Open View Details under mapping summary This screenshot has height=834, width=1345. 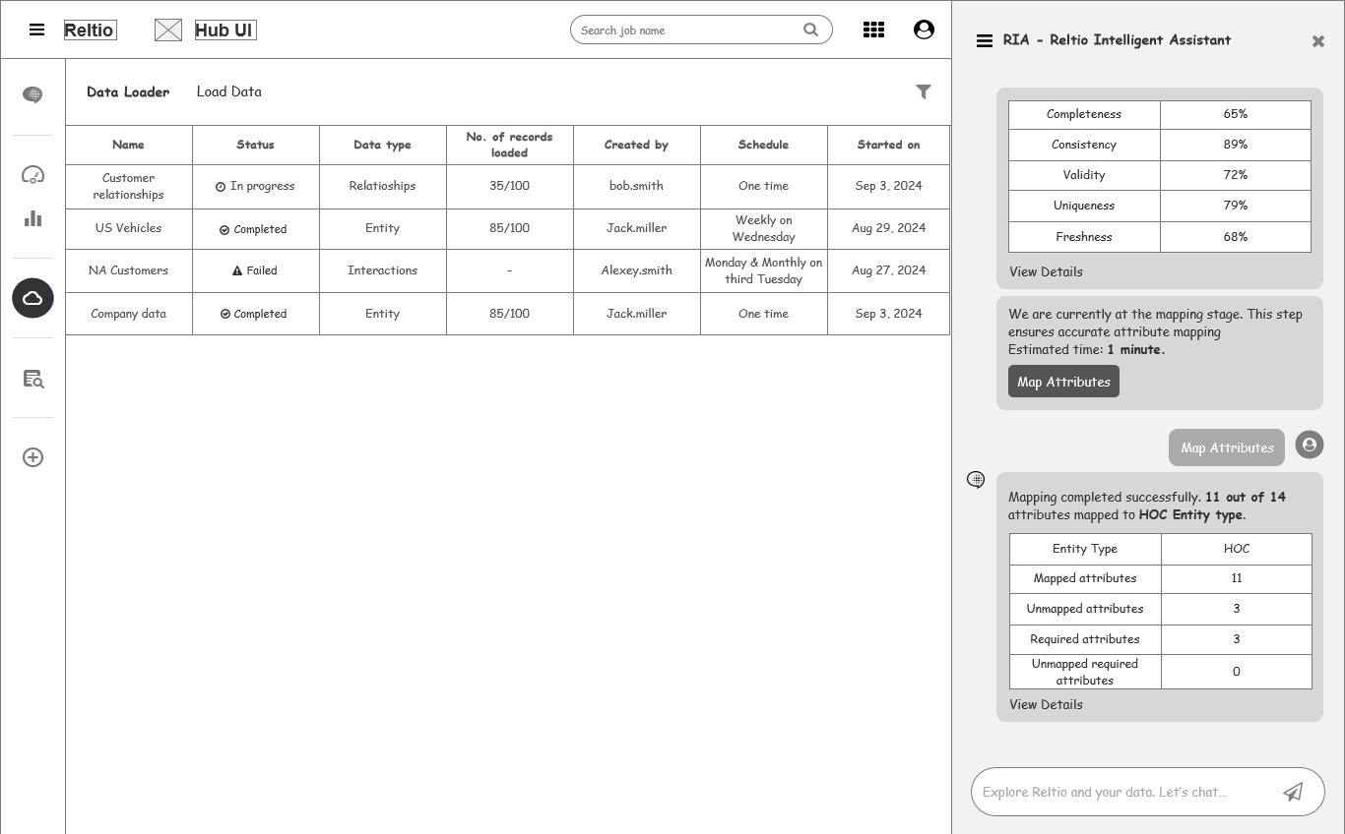1046,704
